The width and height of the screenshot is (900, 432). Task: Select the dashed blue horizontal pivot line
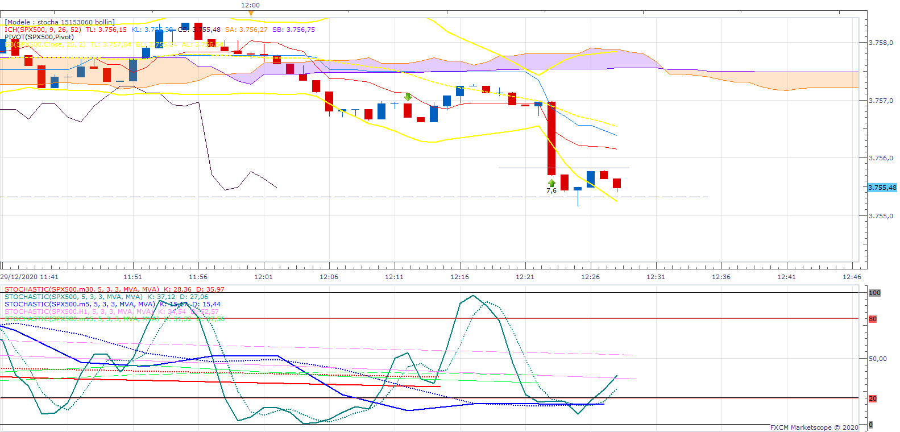coord(354,197)
